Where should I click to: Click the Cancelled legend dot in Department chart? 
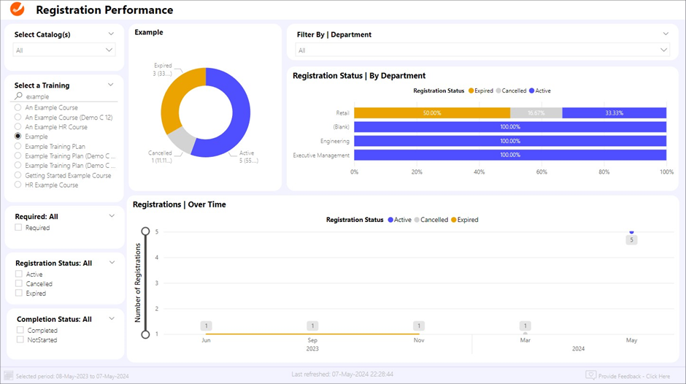(x=498, y=91)
